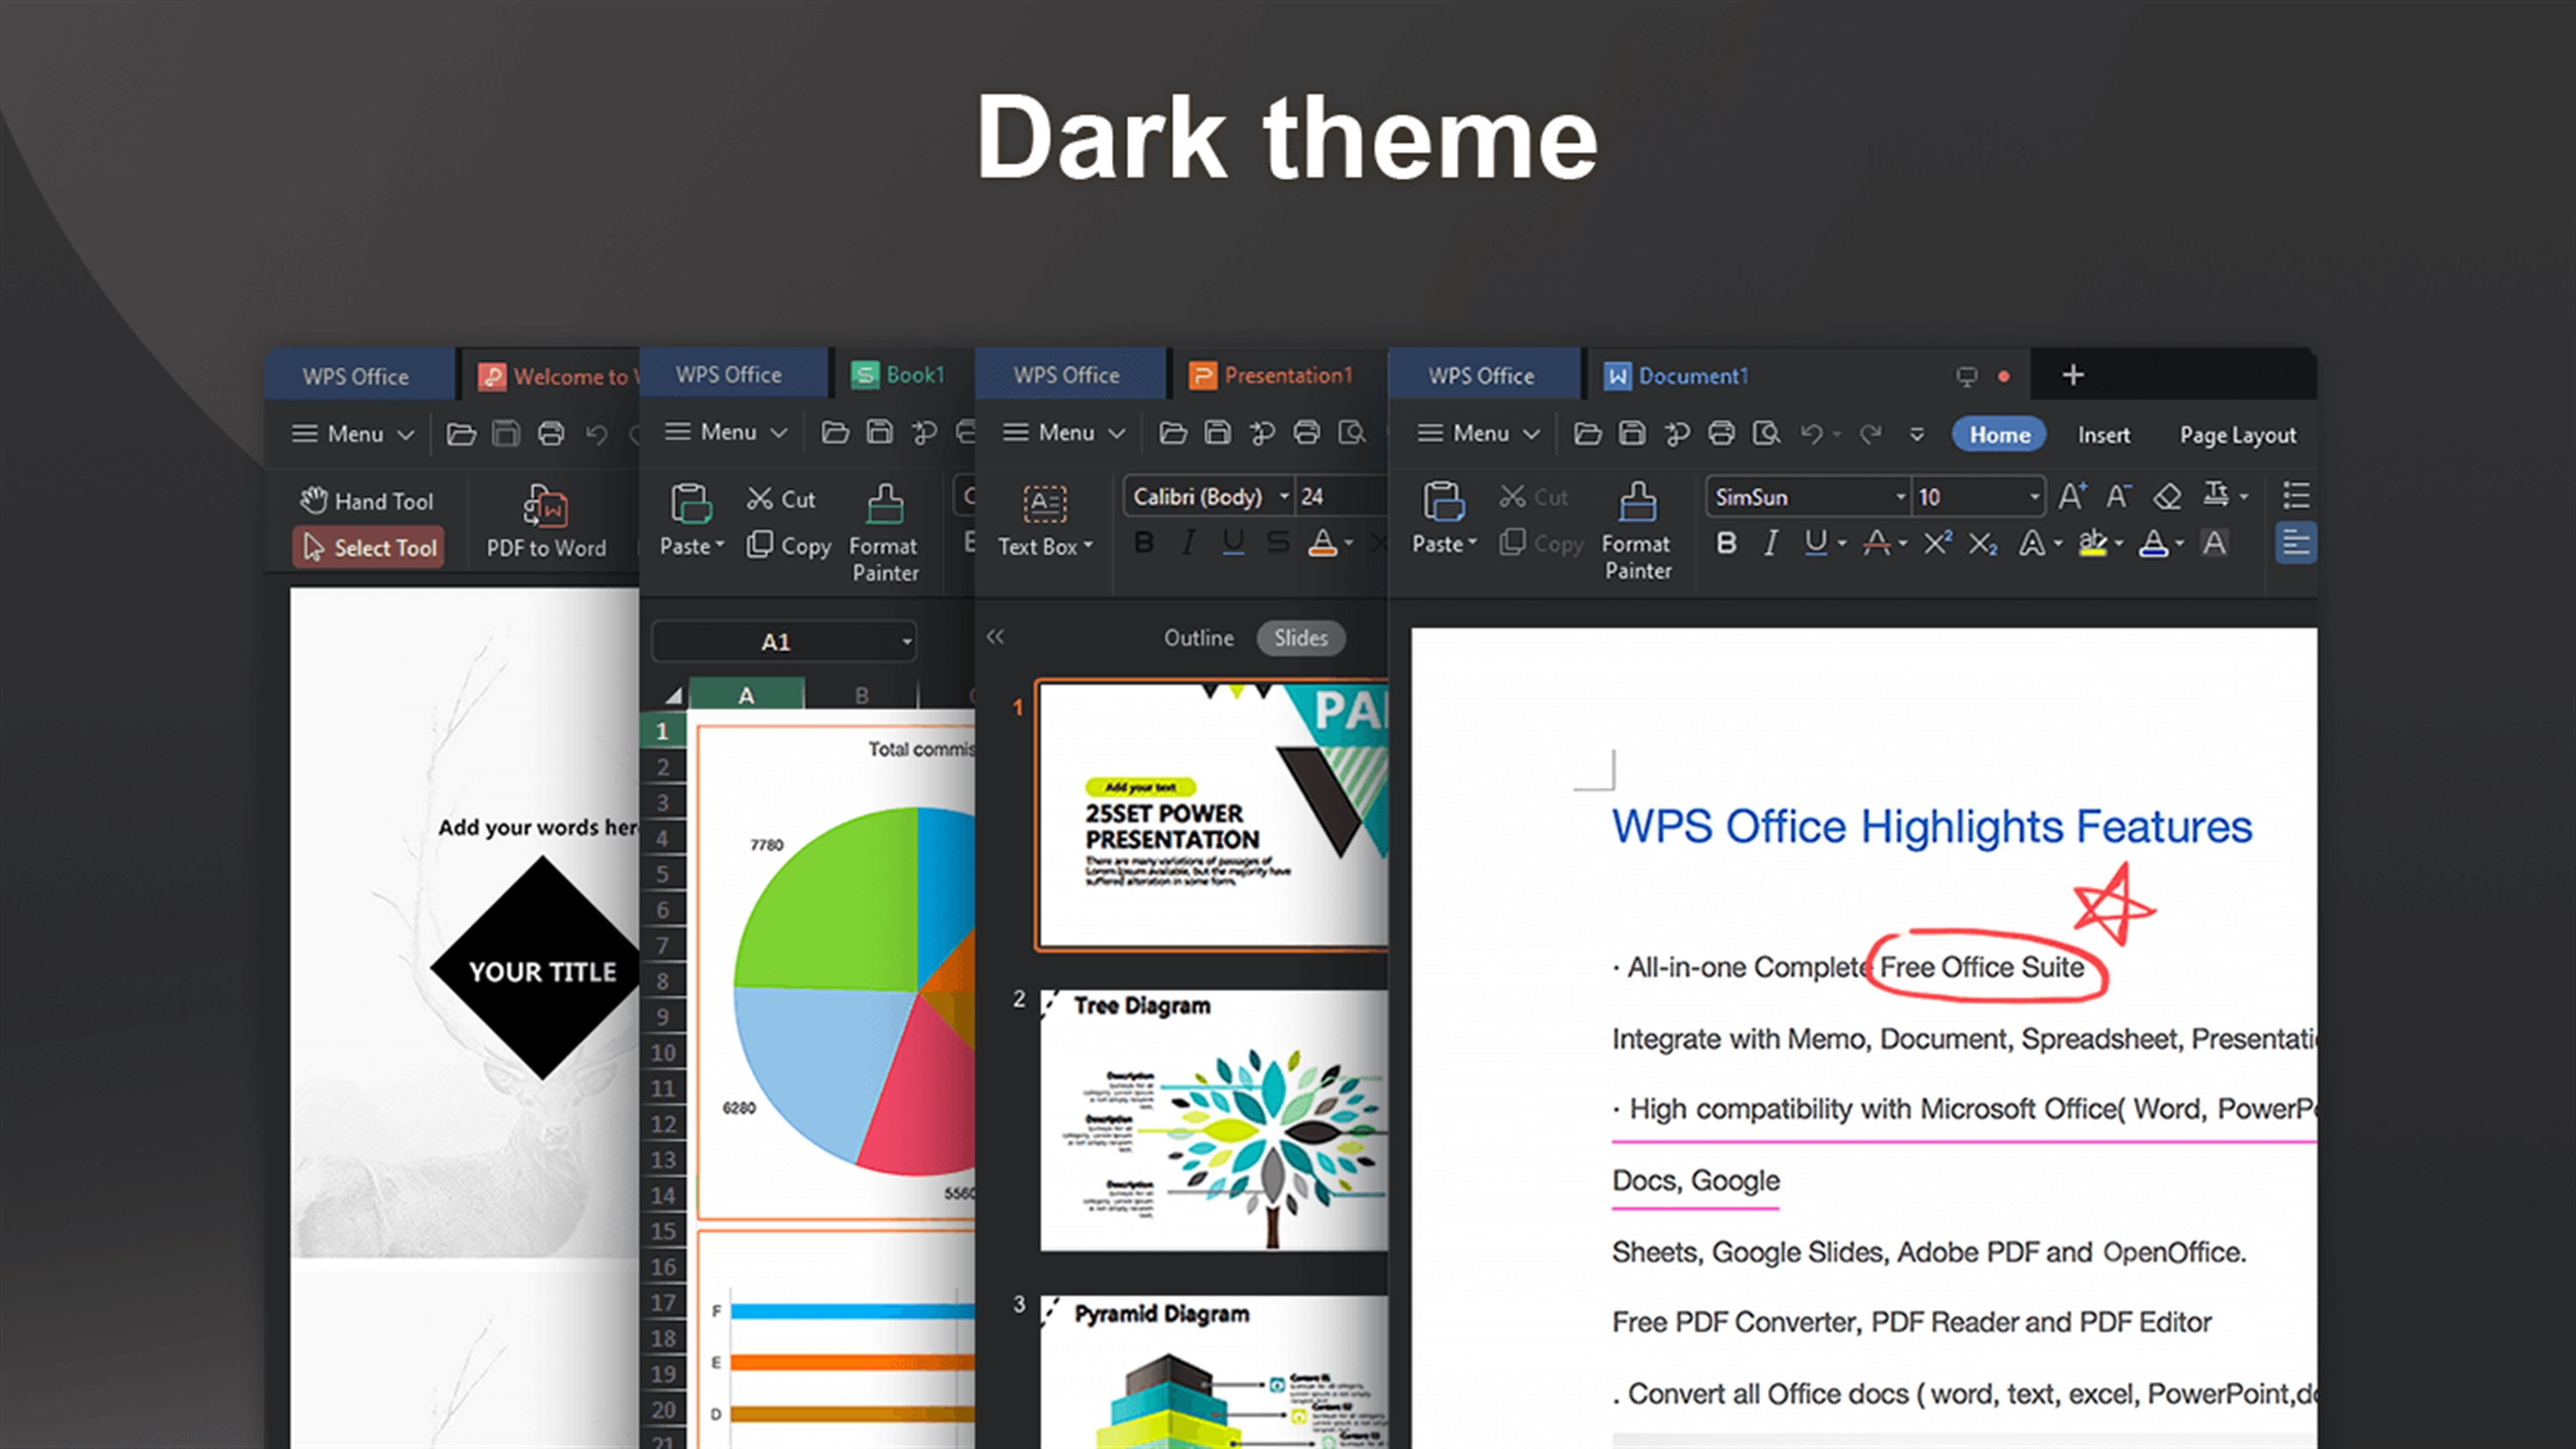2576x1449 pixels.
Task: Switch to the Insert ribbon tab
Action: [2103, 435]
